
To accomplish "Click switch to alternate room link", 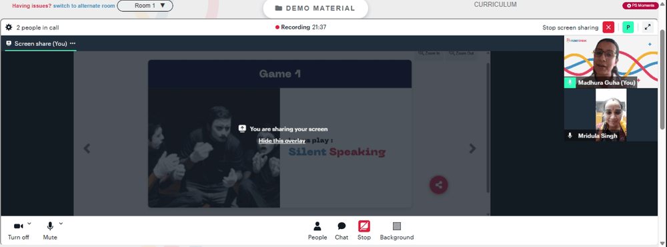I will (x=84, y=6).
